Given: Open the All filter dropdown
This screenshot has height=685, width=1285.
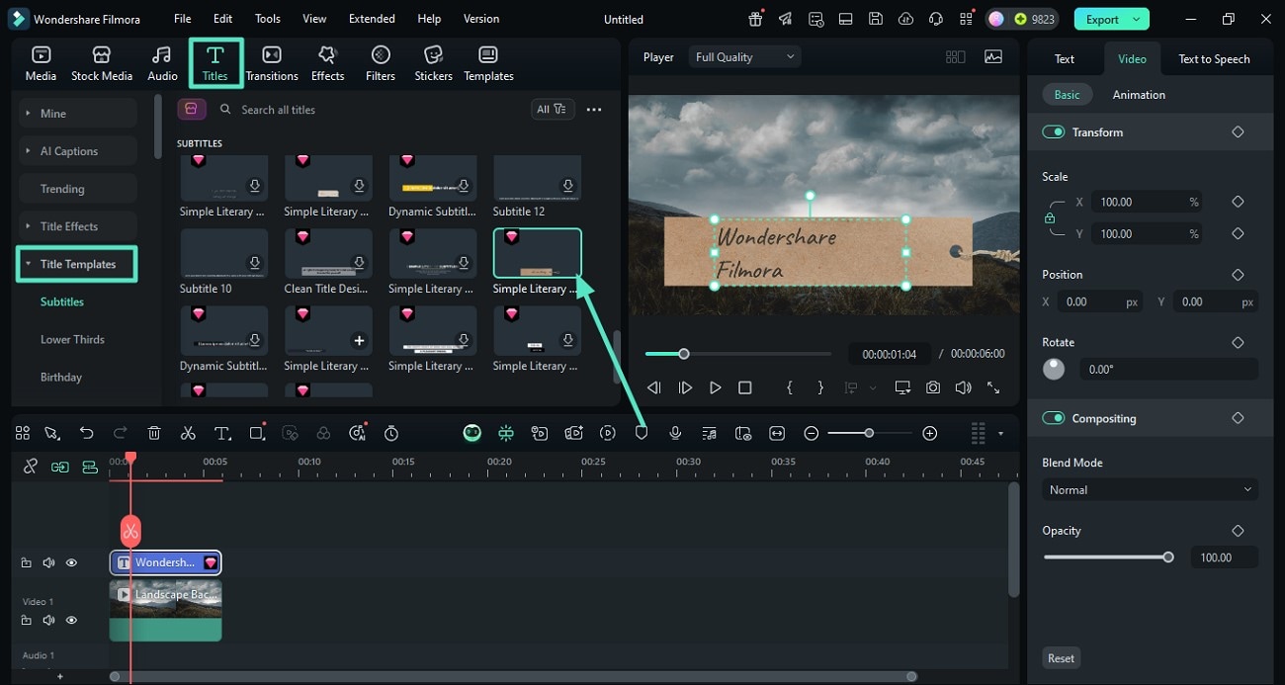Looking at the screenshot, I should pyautogui.click(x=553, y=110).
